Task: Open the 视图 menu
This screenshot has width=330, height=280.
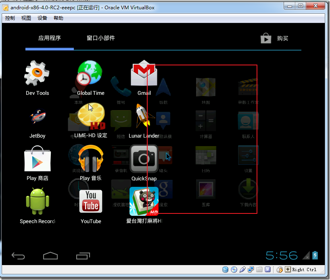Action: (x=26, y=18)
